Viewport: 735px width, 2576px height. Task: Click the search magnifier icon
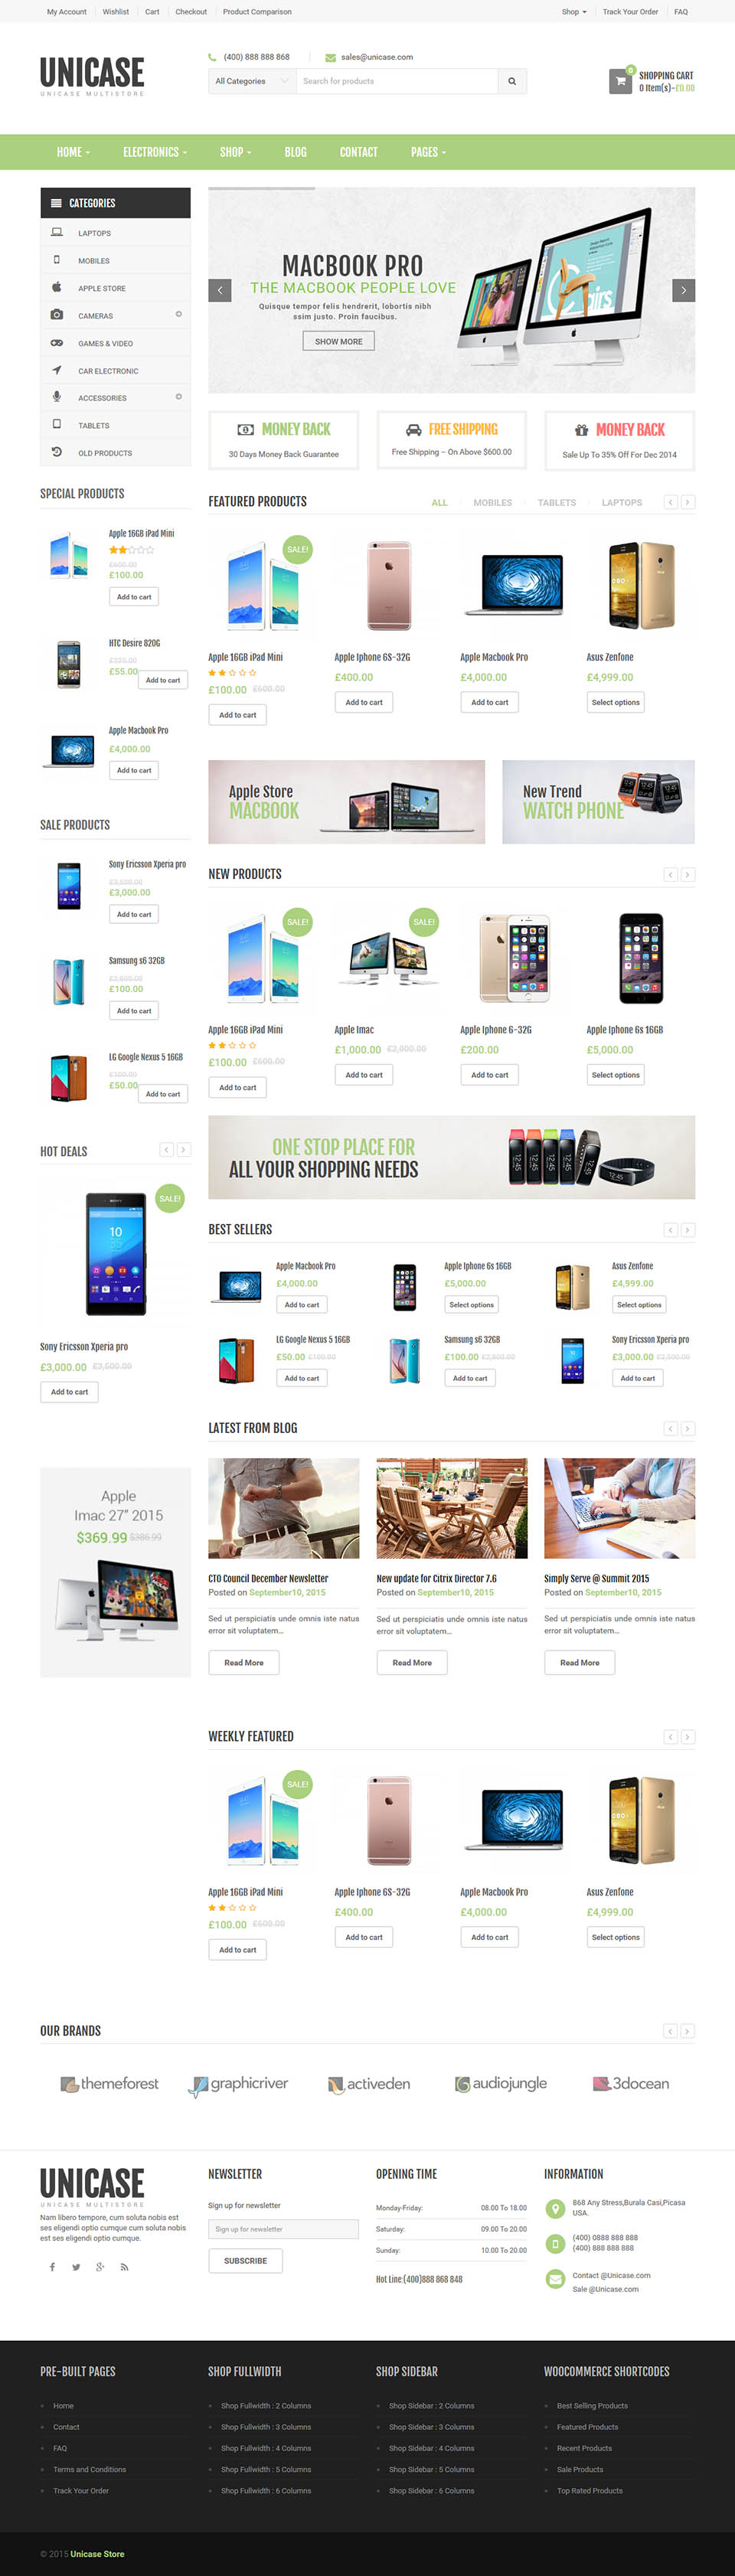click(512, 81)
